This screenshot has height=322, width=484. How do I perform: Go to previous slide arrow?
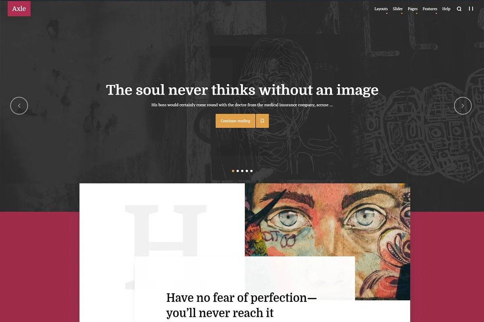(19, 106)
